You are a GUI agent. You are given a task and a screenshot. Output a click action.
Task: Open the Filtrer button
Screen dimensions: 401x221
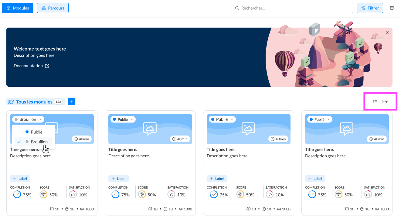pyautogui.click(x=370, y=8)
